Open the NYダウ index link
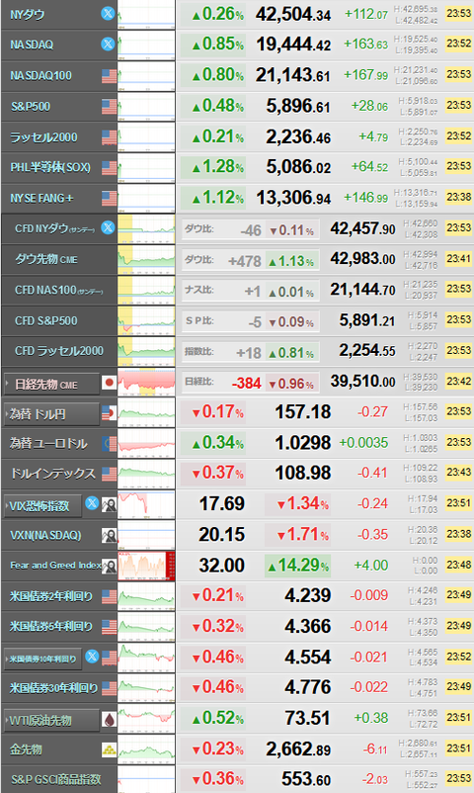 (x=28, y=15)
